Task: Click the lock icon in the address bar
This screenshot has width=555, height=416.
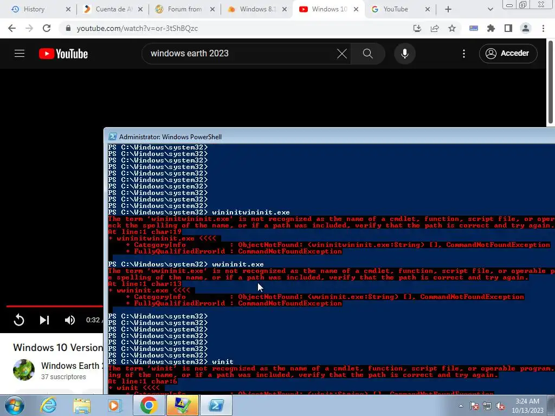Action: [68, 28]
